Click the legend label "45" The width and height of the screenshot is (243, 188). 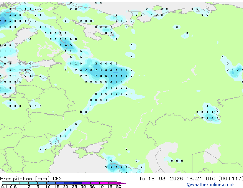(110, 186)
